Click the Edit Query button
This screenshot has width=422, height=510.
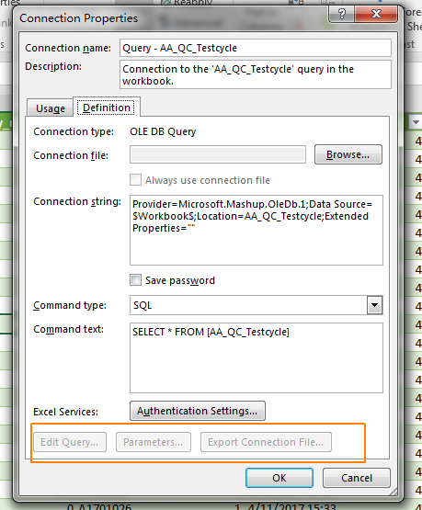click(x=70, y=442)
